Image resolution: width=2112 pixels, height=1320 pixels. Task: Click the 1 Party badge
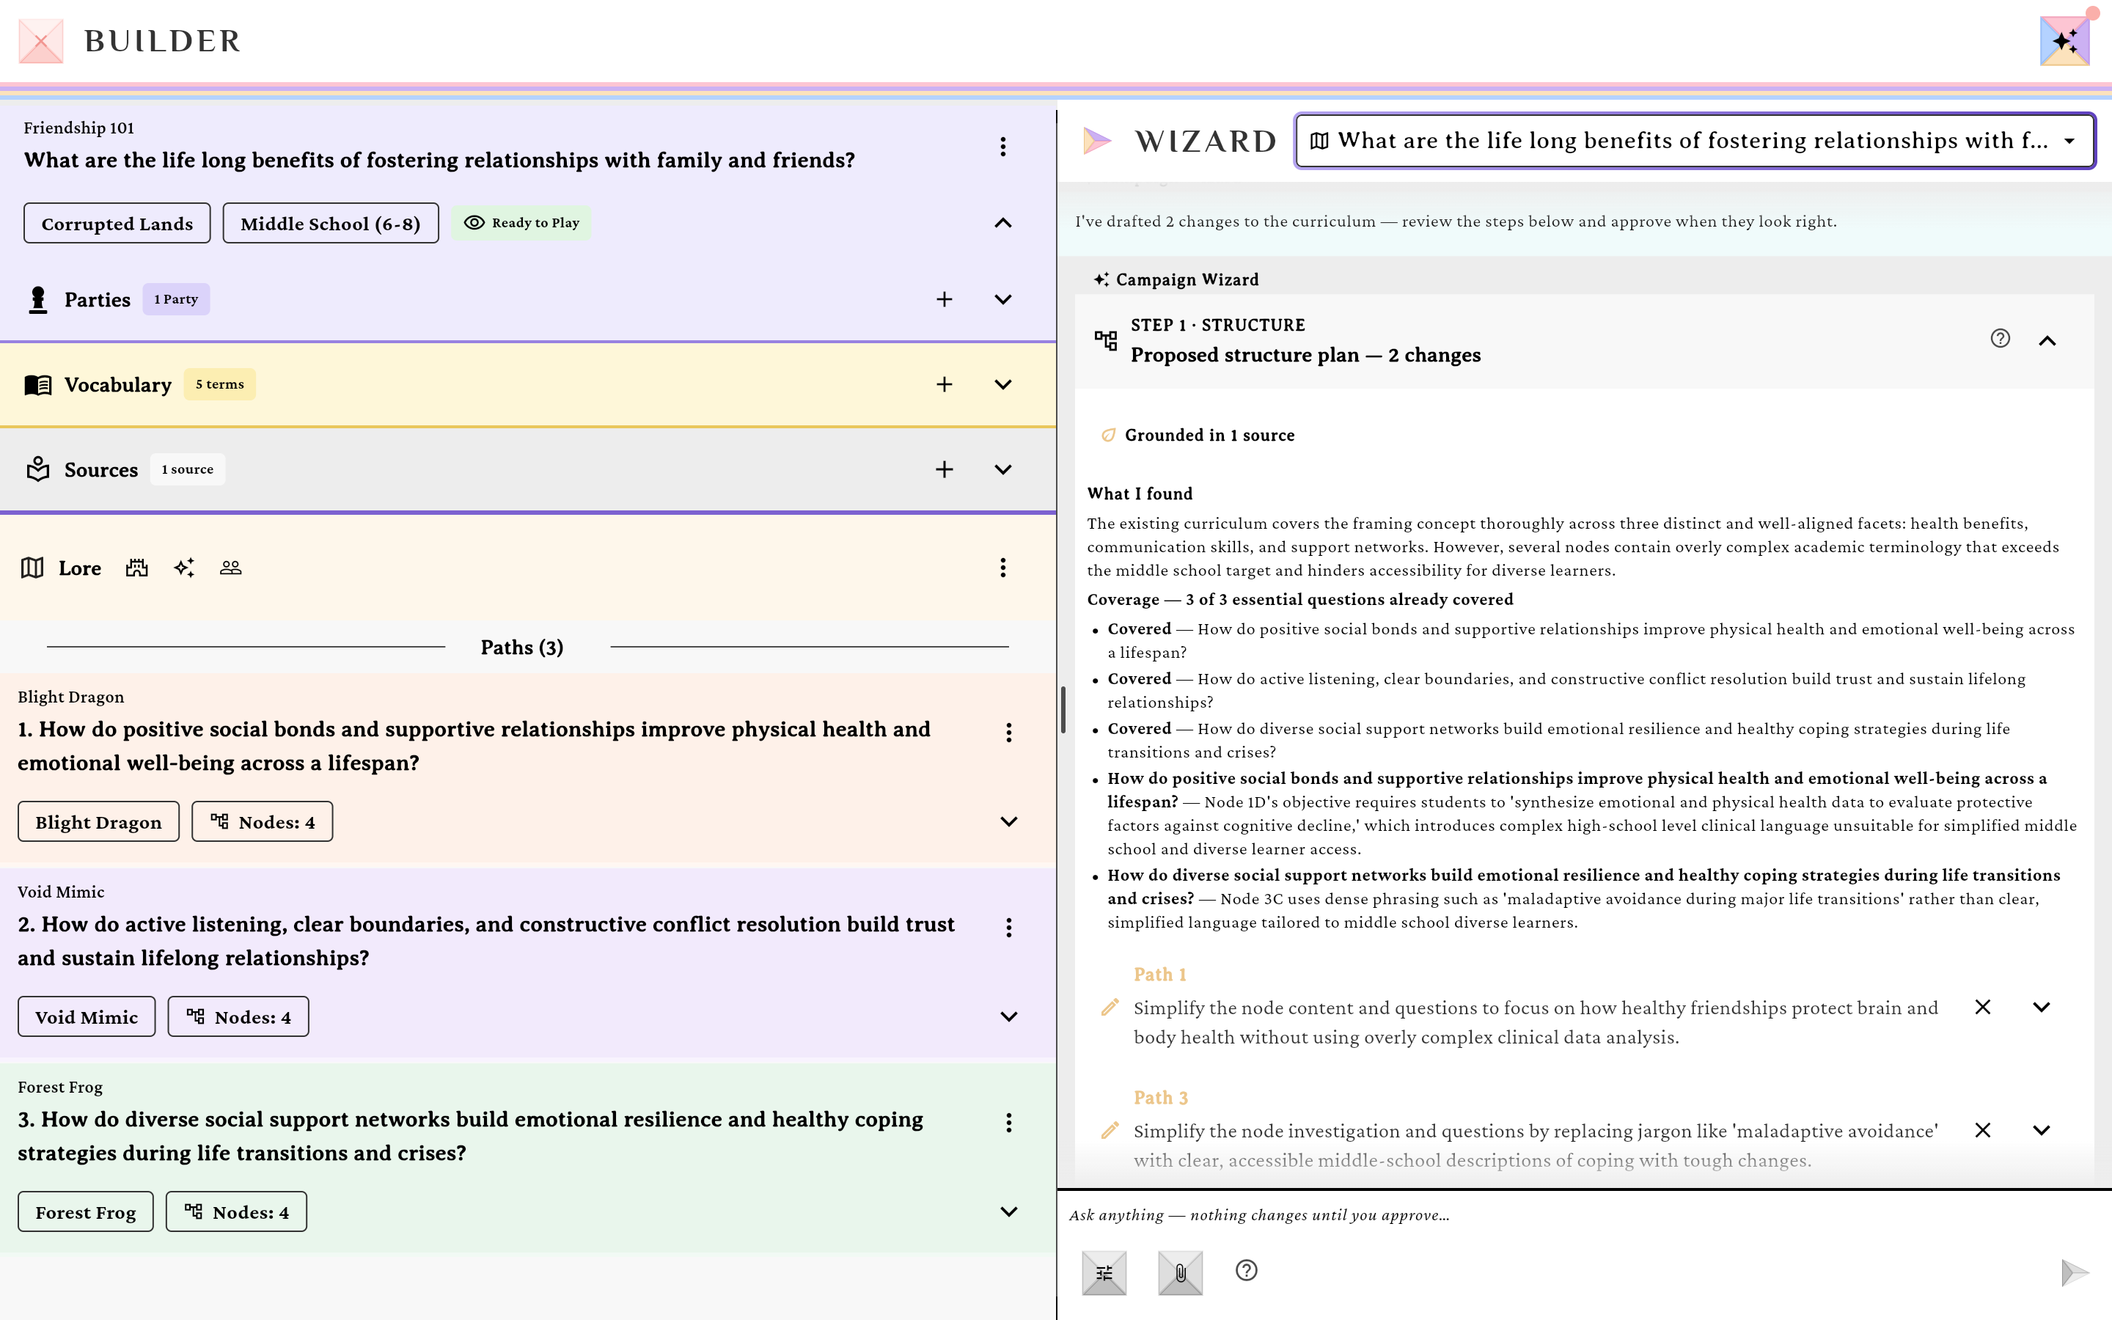click(176, 299)
